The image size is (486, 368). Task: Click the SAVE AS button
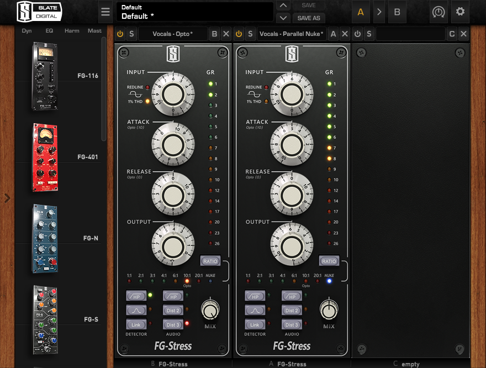tap(309, 18)
